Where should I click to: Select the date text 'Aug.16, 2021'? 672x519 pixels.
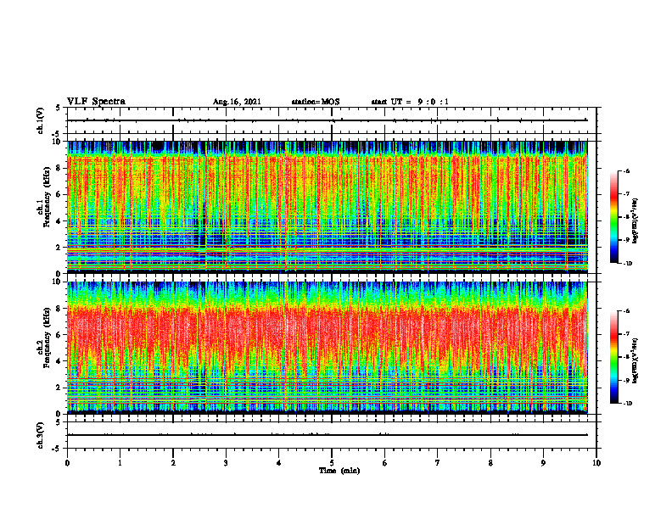237,102
